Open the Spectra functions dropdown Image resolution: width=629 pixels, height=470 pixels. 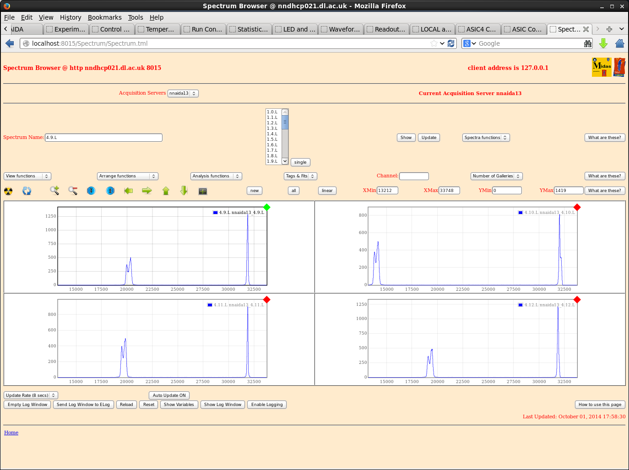tap(486, 138)
